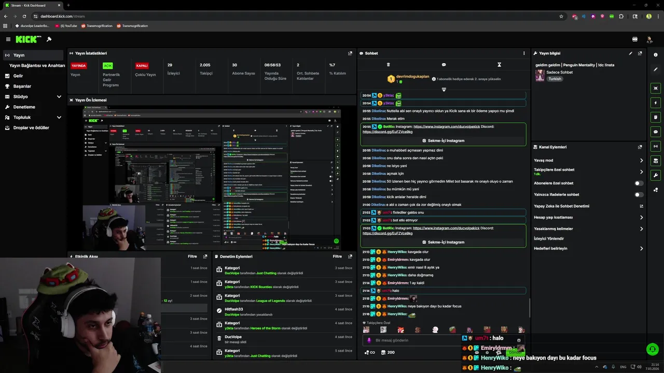Edit stream info with the pencil icon
The image size is (664, 373).
pos(631,53)
